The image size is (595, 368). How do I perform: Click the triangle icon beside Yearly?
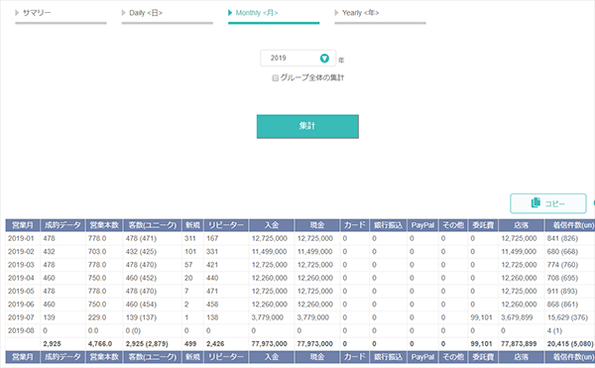click(x=336, y=13)
